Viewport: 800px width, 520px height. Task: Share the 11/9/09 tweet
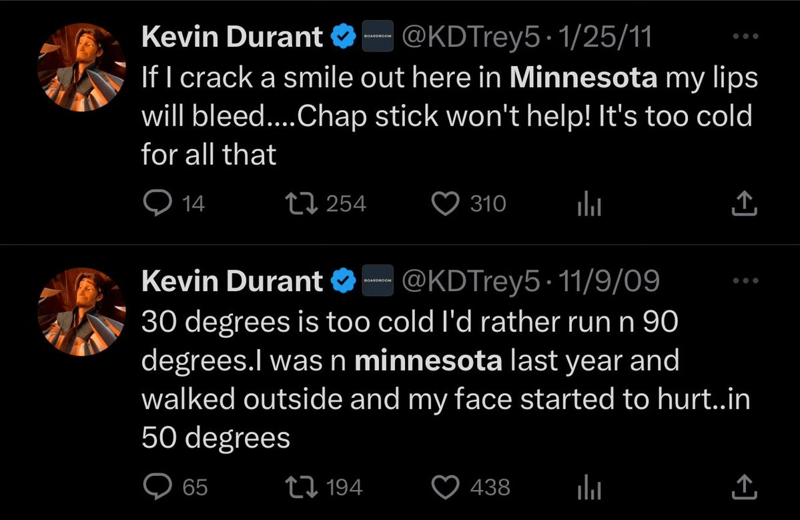point(745,487)
